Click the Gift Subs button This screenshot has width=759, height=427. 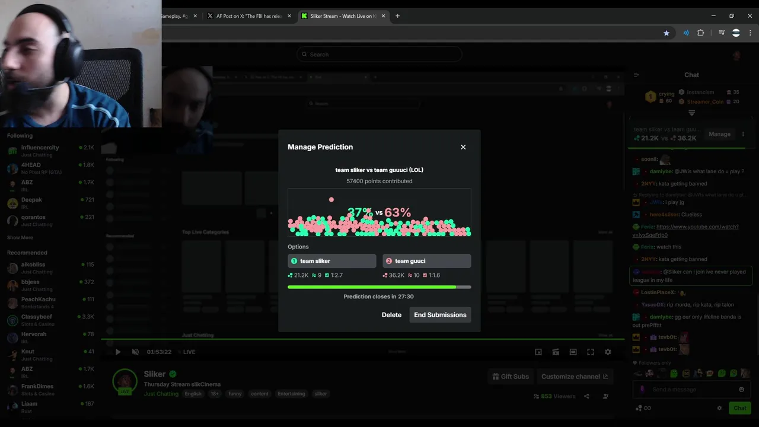(511, 377)
